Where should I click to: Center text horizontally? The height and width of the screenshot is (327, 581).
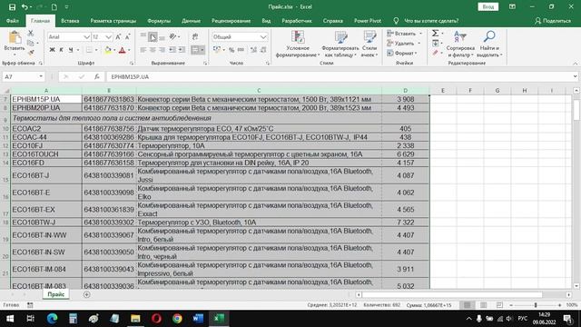[x=153, y=50]
